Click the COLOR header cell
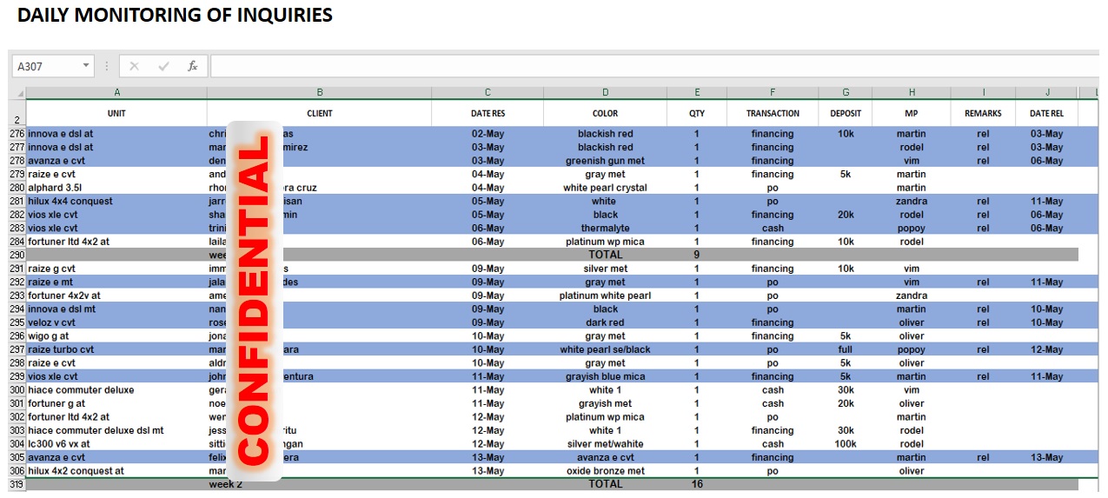Viewport: 1108px width, 498px height. 605,113
